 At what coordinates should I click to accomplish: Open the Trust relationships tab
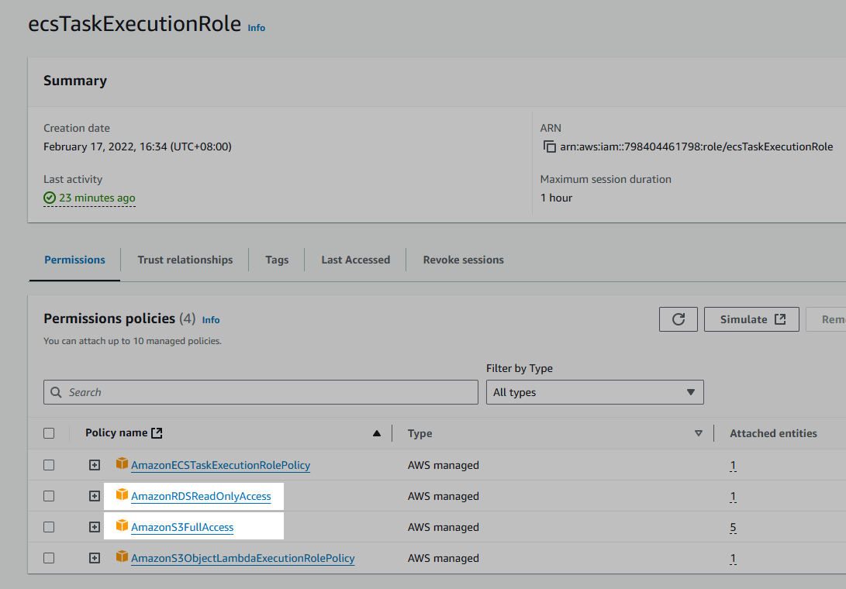coord(185,260)
